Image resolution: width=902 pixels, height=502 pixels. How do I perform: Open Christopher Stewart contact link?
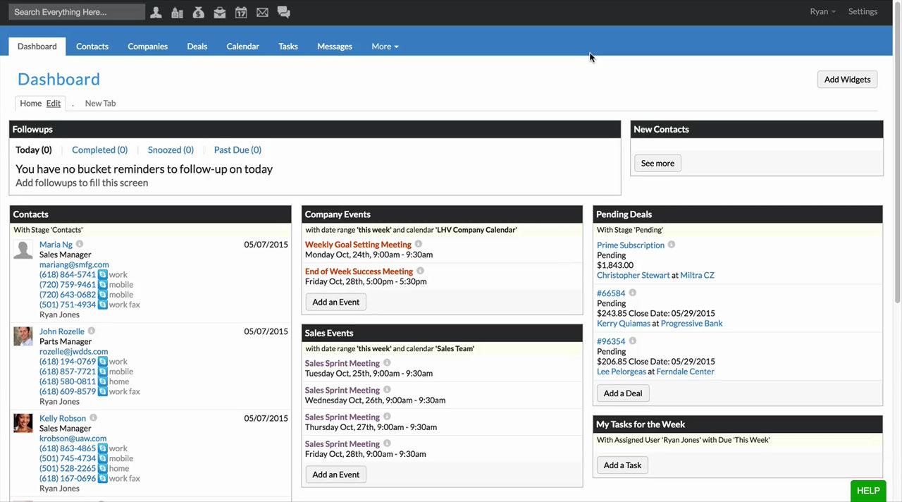click(634, 275)
